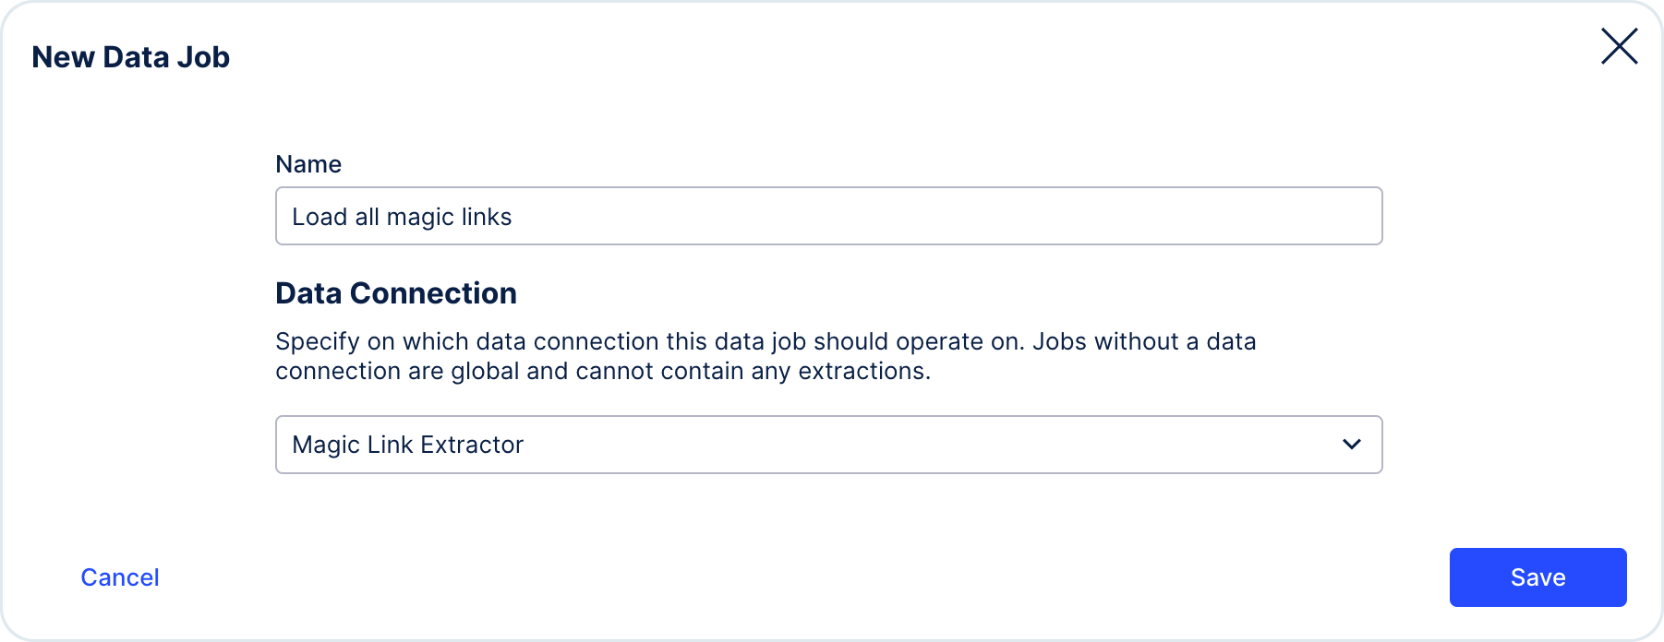The image size is (1664, 642).
Task: Click the Data Connection heading
Action: click(x=396, y=293)
